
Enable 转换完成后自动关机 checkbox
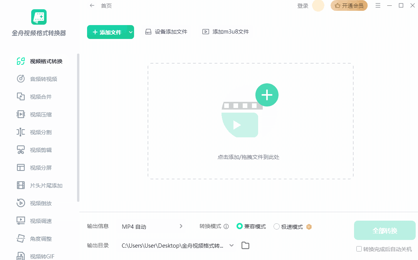(359, 249)
